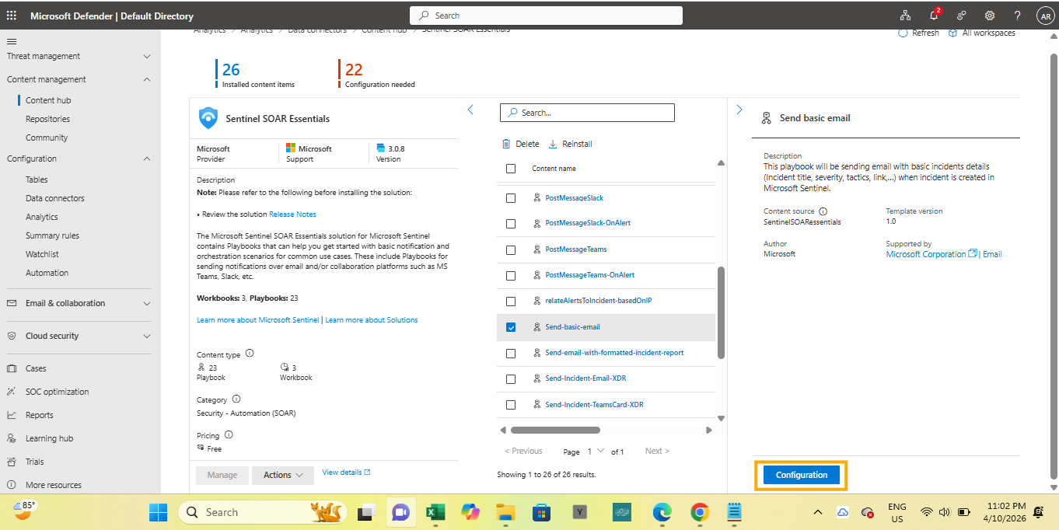Screen dimensions: 1059x530
Task: Open Repositories in the sidebar
Action: tap(47, 119)
